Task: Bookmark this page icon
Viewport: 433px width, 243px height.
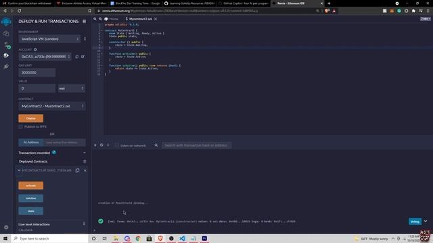Action: pos(89,11)
